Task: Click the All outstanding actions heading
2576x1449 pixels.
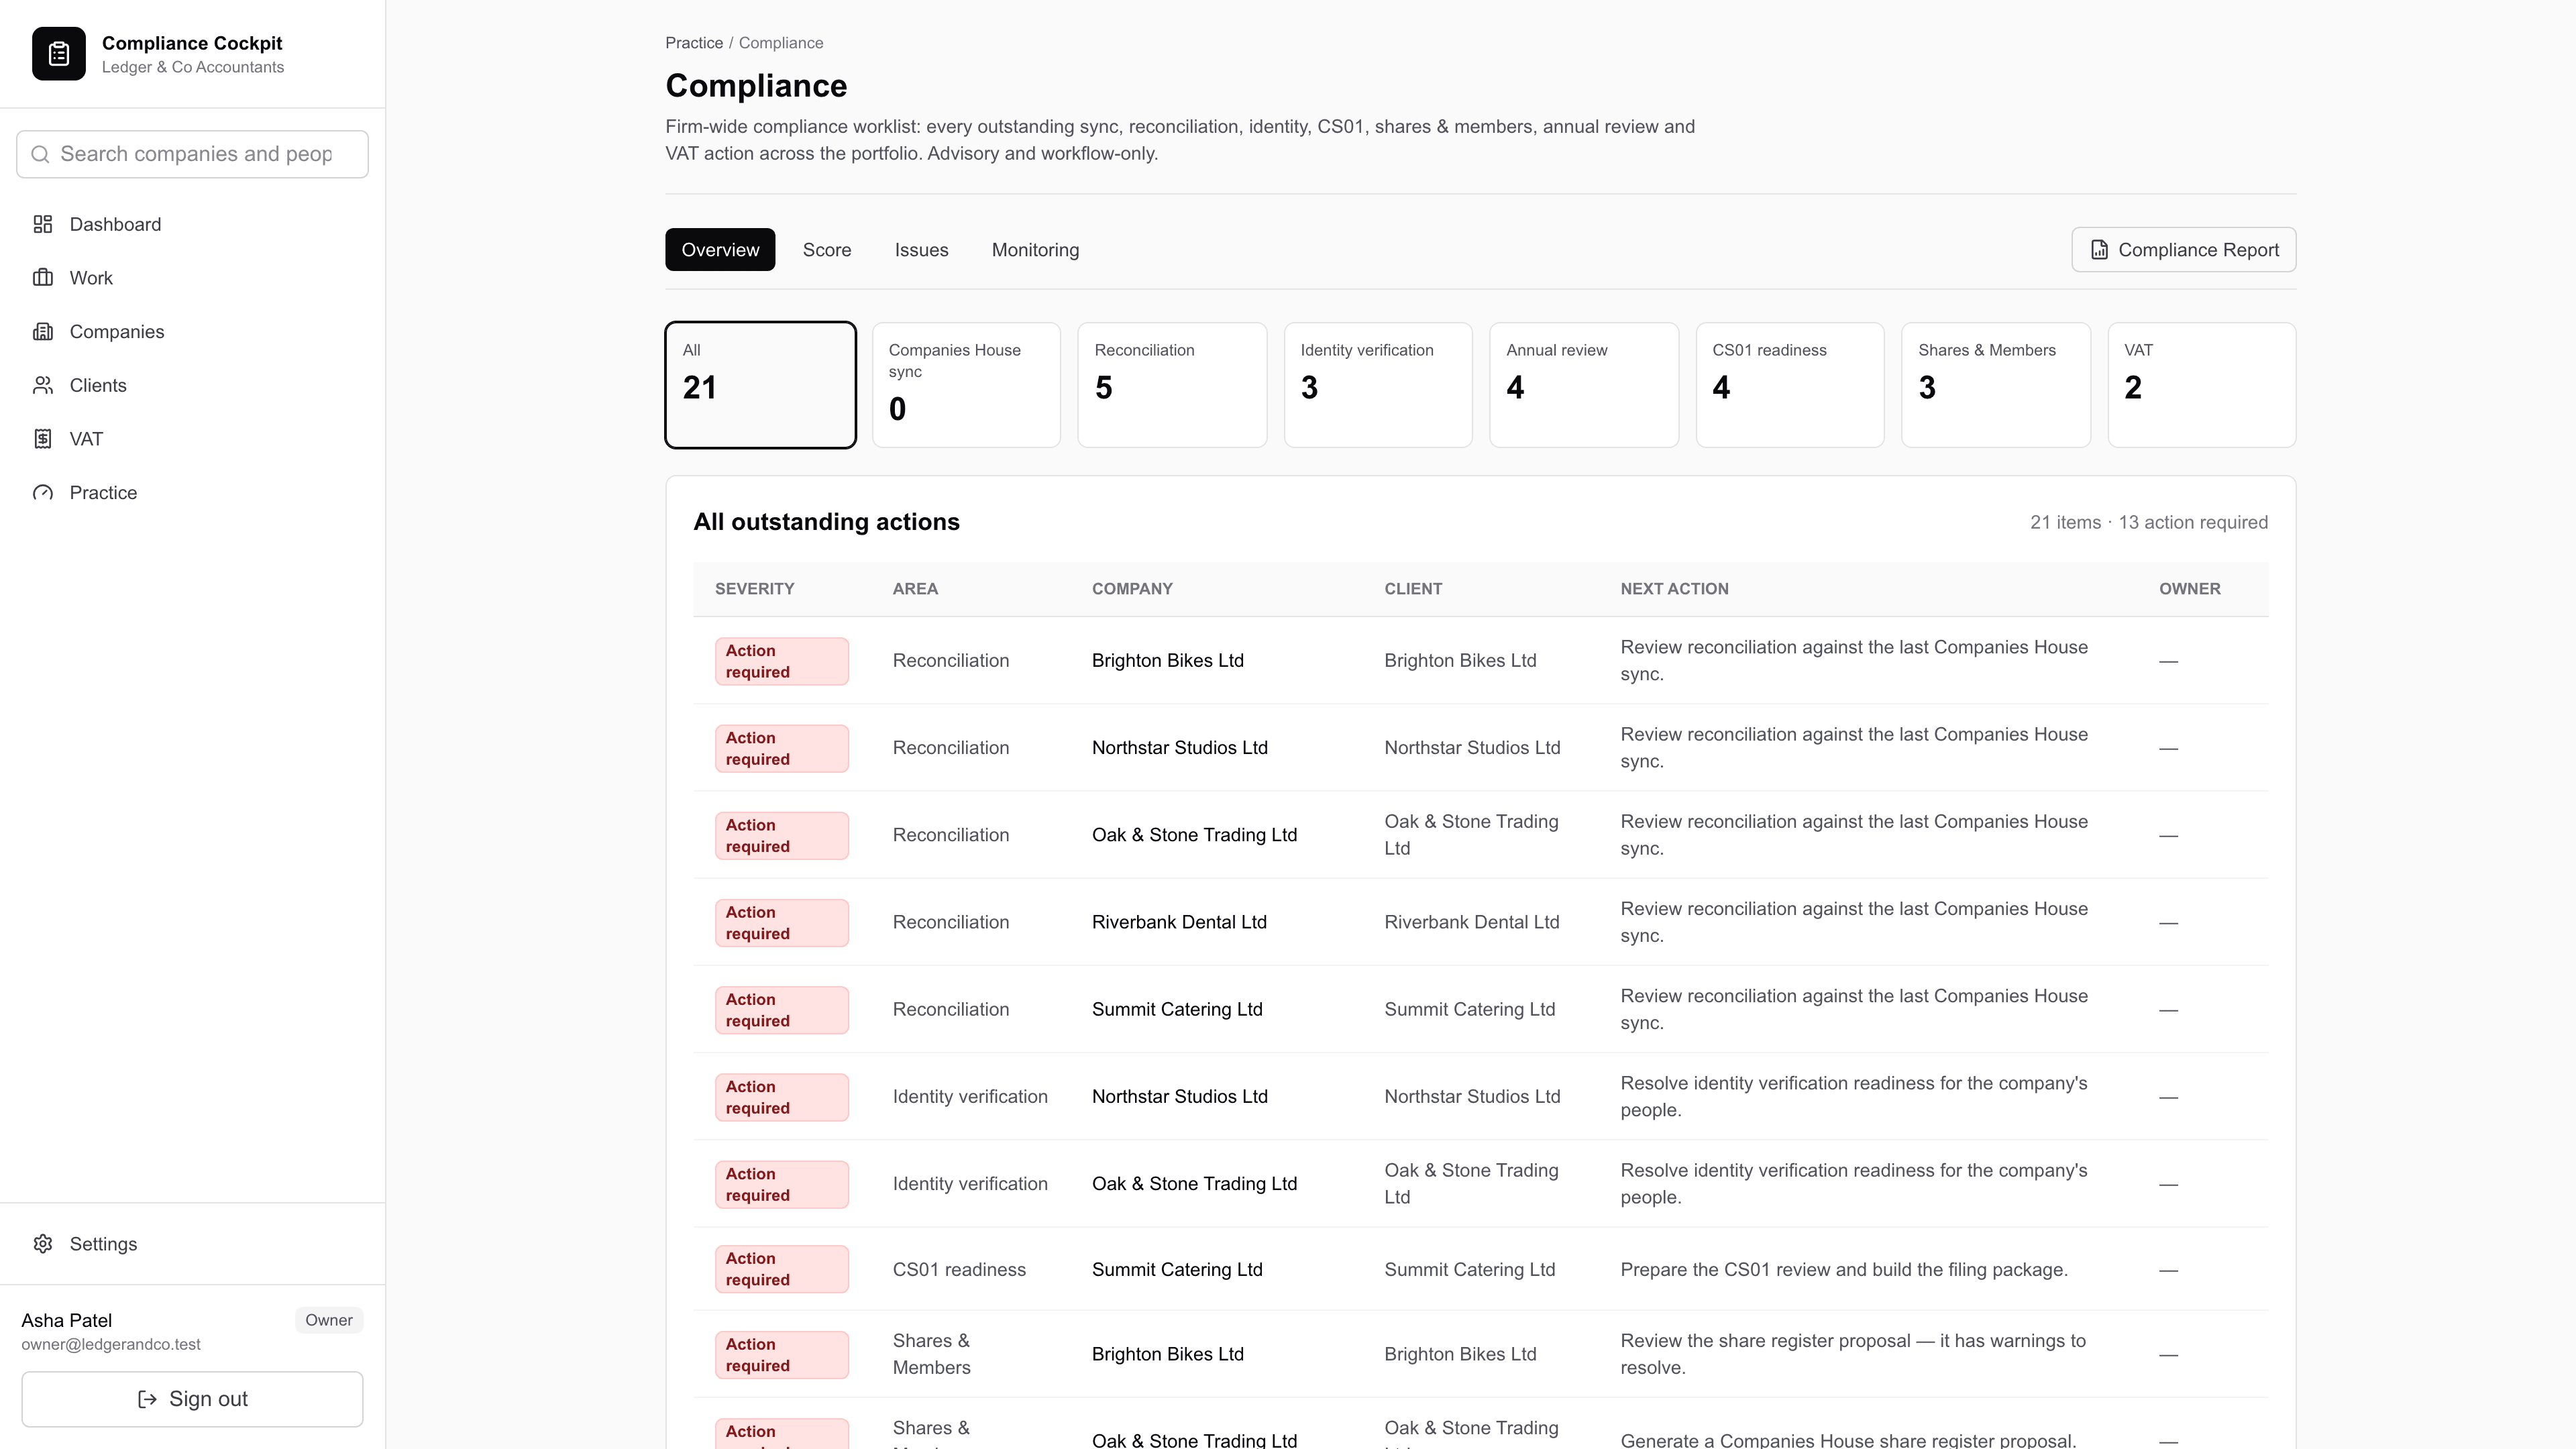Action: pos(826,522)
